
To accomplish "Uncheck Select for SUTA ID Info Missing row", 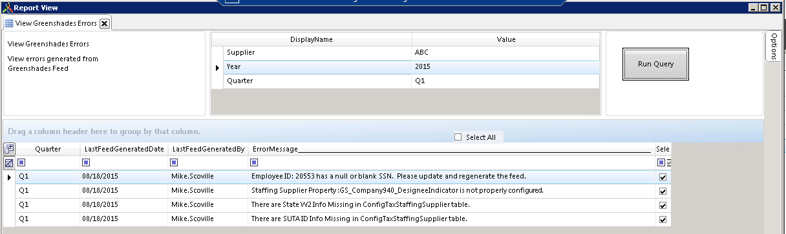I will 663,219.
